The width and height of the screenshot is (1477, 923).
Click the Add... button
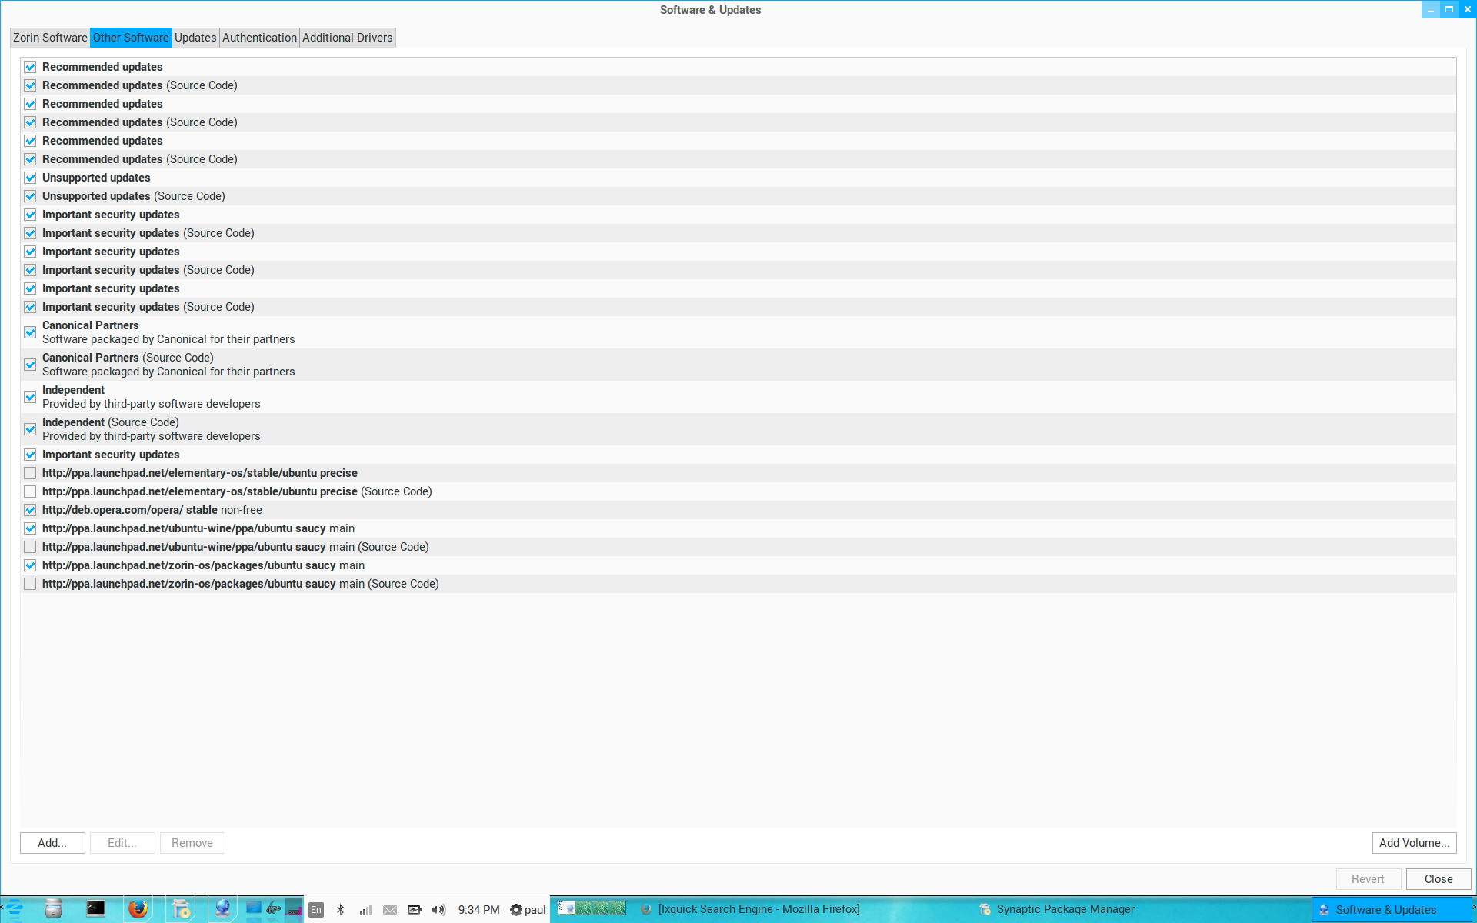(x=52, y=843)
